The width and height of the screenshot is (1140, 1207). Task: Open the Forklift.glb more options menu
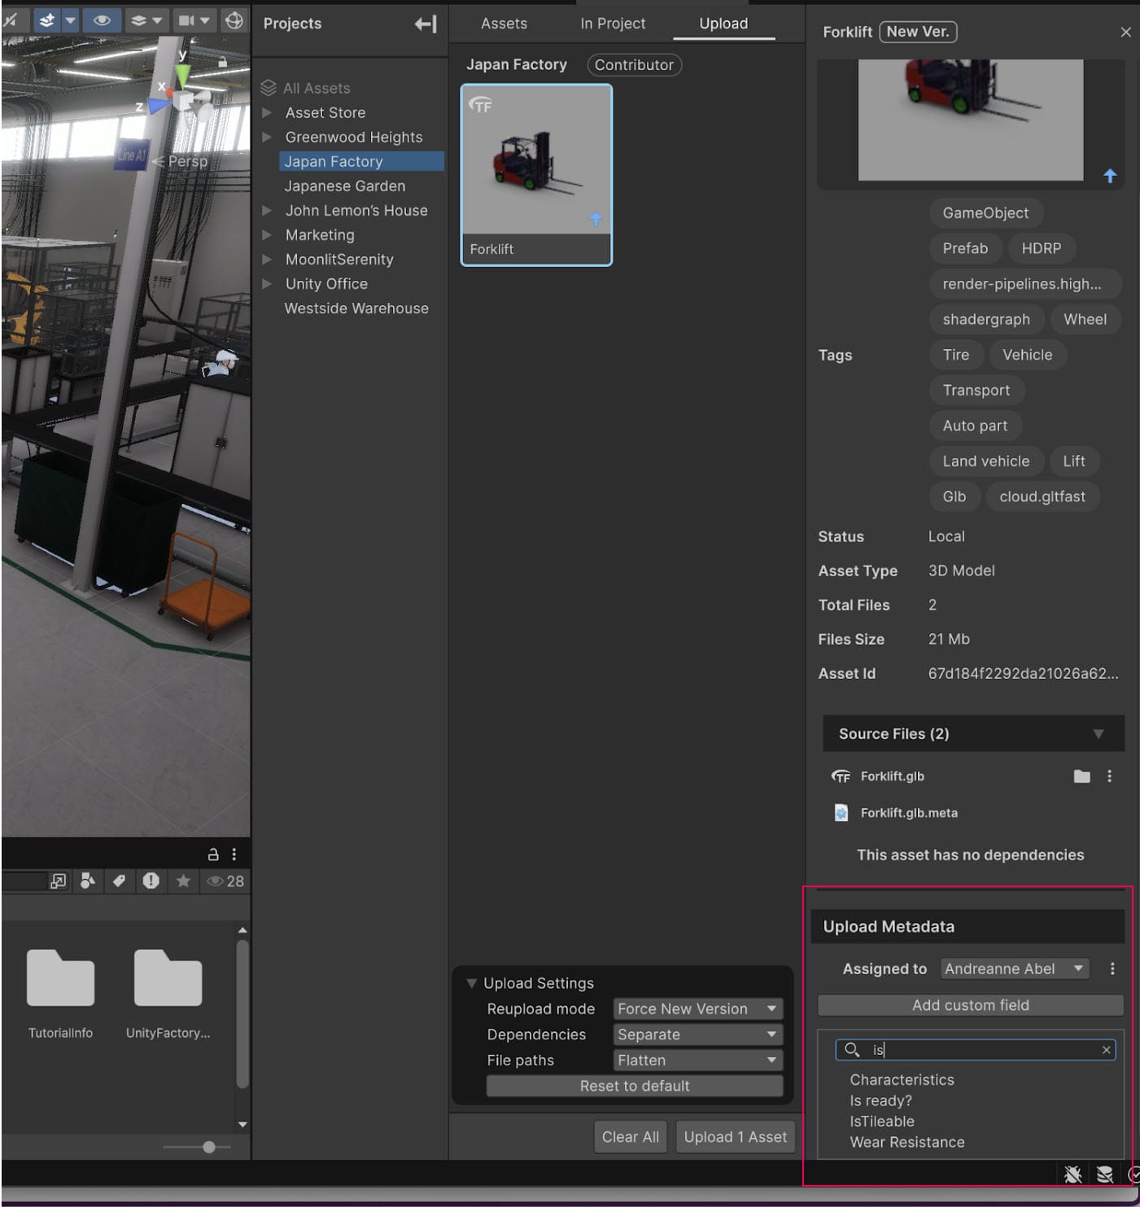point(1109,776)
